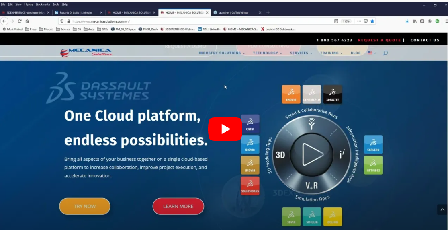448x230 pixels.
Task: Click the SIMULIA app tile
Action: 312,217
